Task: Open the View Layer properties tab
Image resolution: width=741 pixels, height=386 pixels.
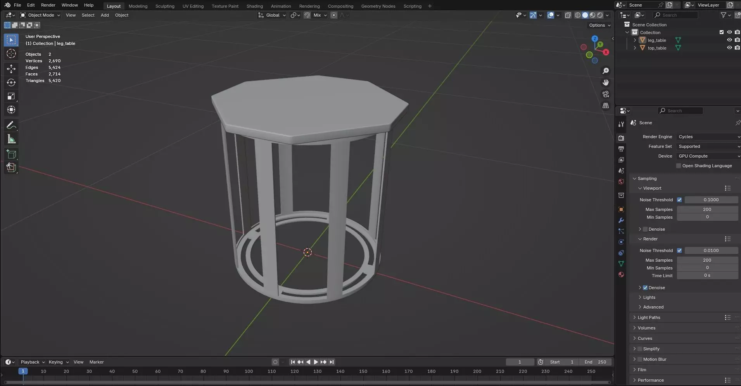Action: pos(621,160)
